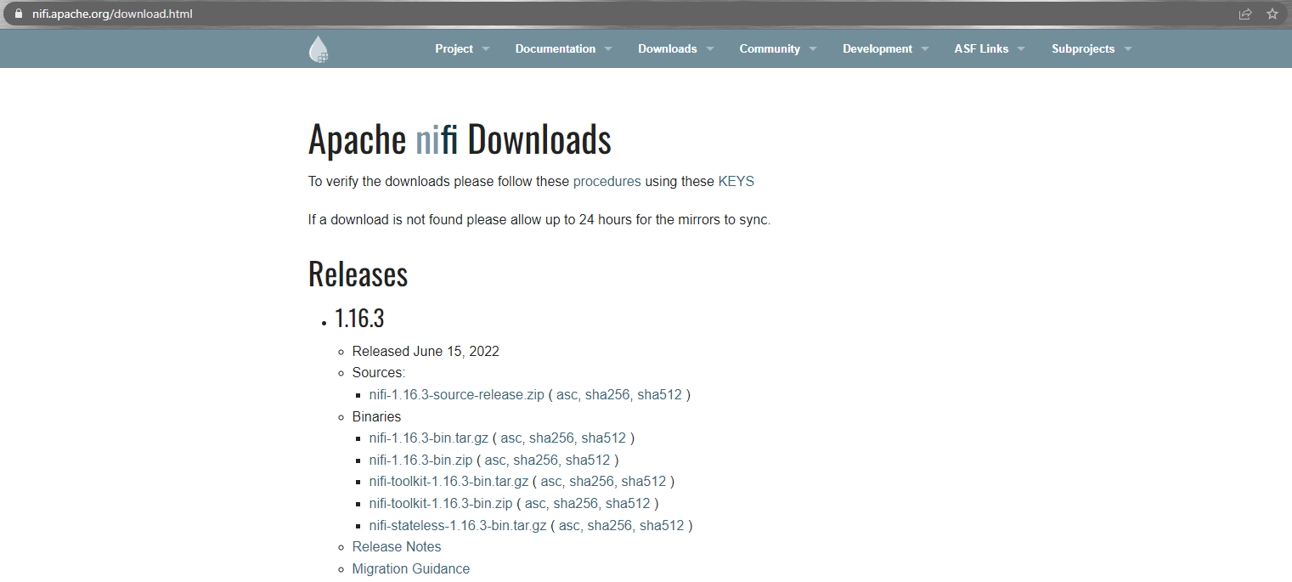Click the Apache NiFi droplet logo
The height and width of the screenshot is (582, 1292).
pyautogui.click(x=319, y=49)
